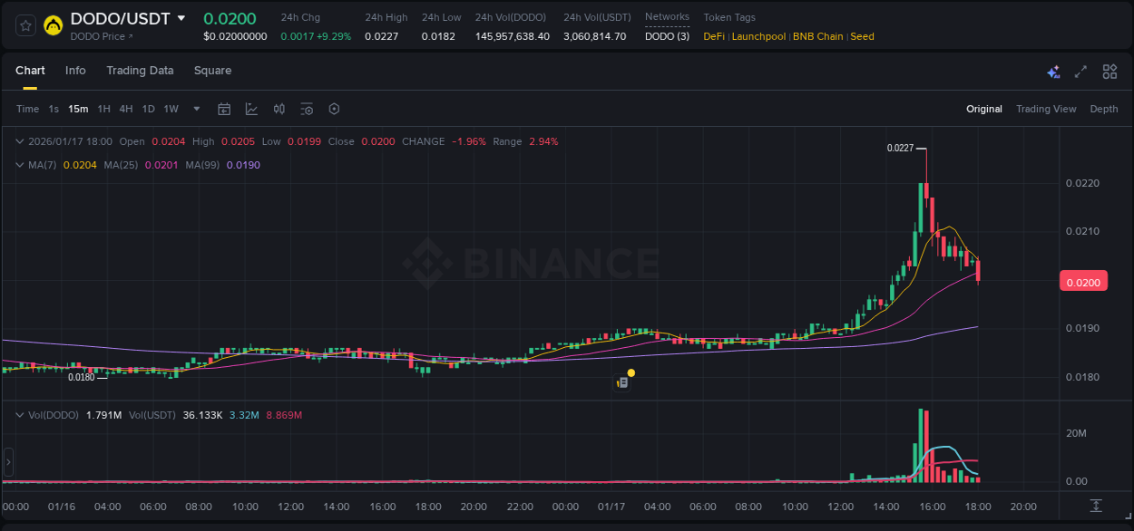Expand the chart to fullscreen
The image size is (1134, 531).
(x=1080, y=71)
